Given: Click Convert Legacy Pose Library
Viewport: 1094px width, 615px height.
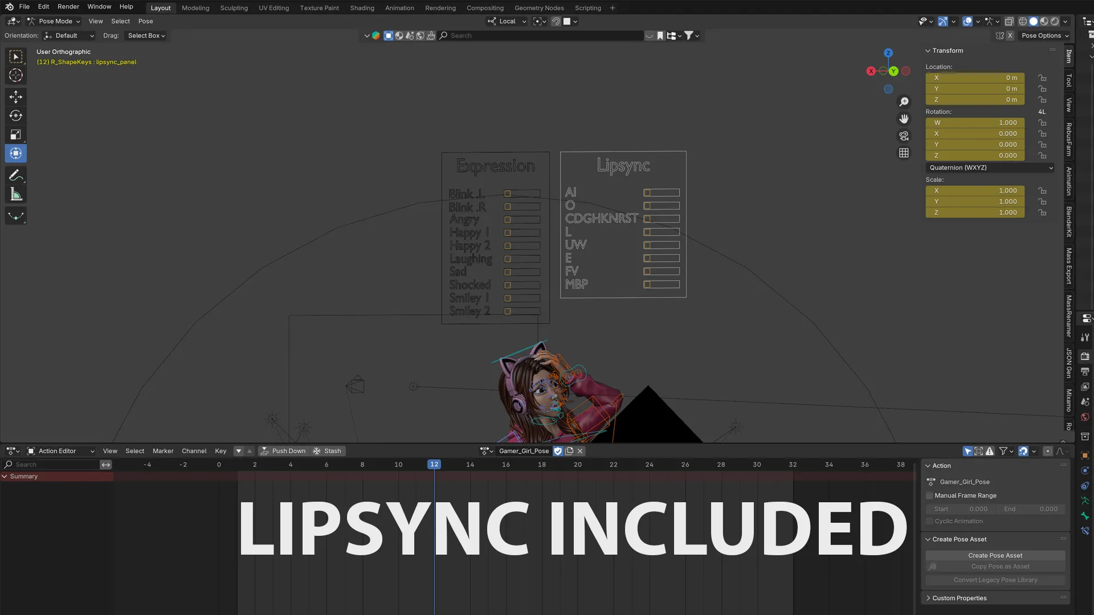Looking at the screenshot, I should pos(995,580).
